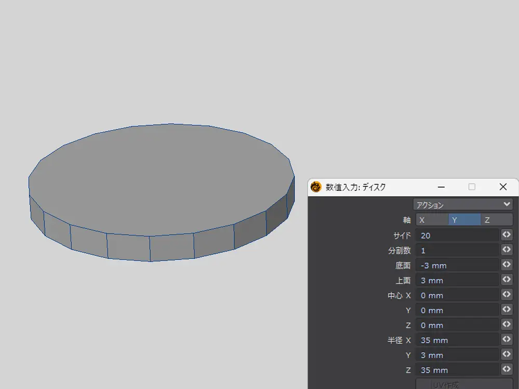Select the Y axis button

464,220
